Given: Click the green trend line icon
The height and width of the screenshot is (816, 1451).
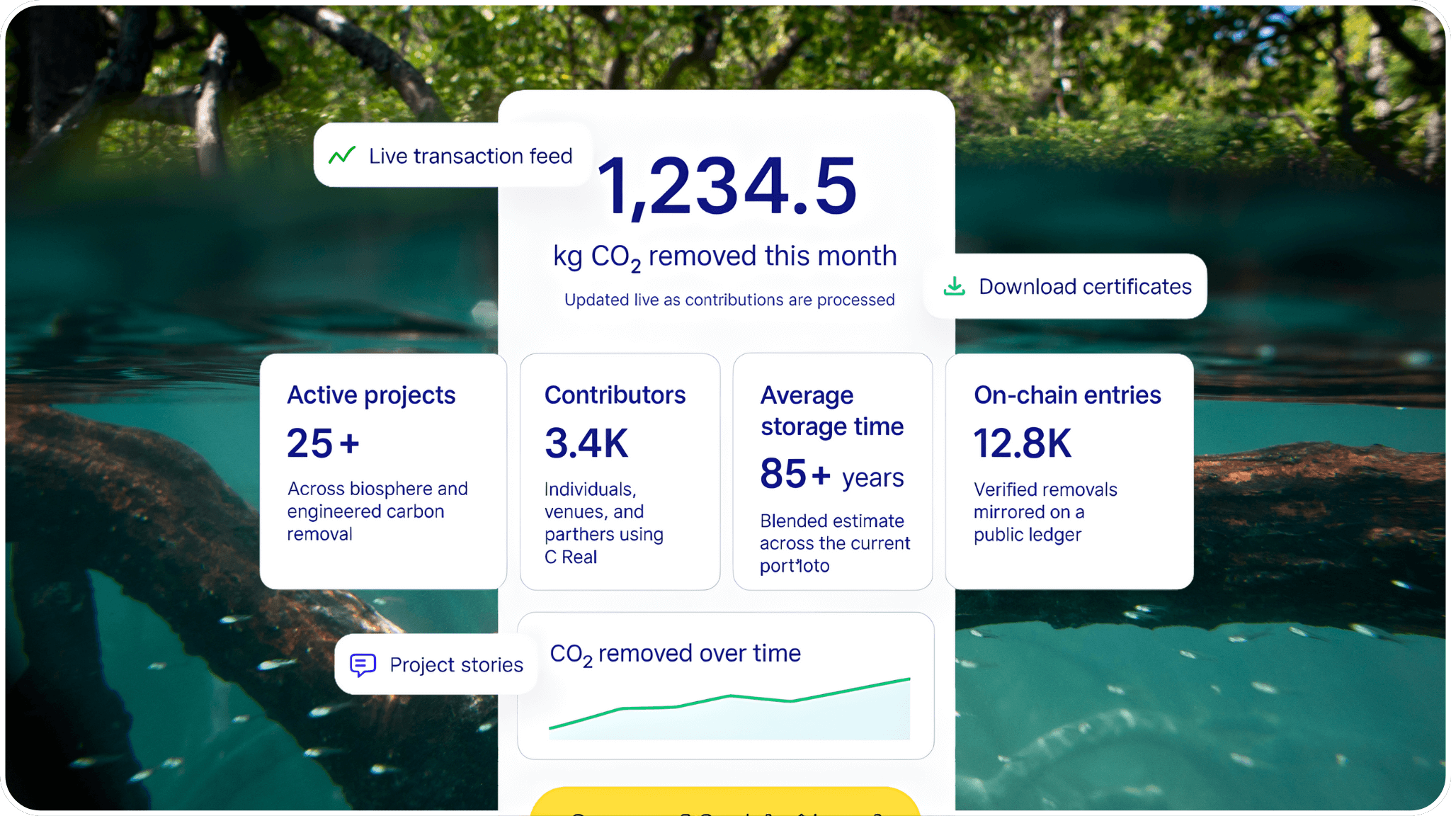Looking at the screenshot, I should tap(342, 155).
